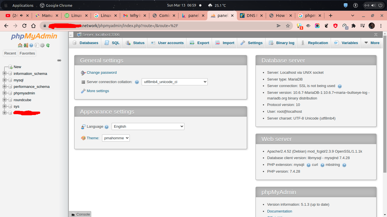
Task: Open the SQL tab
Action: tap(112, 43)
